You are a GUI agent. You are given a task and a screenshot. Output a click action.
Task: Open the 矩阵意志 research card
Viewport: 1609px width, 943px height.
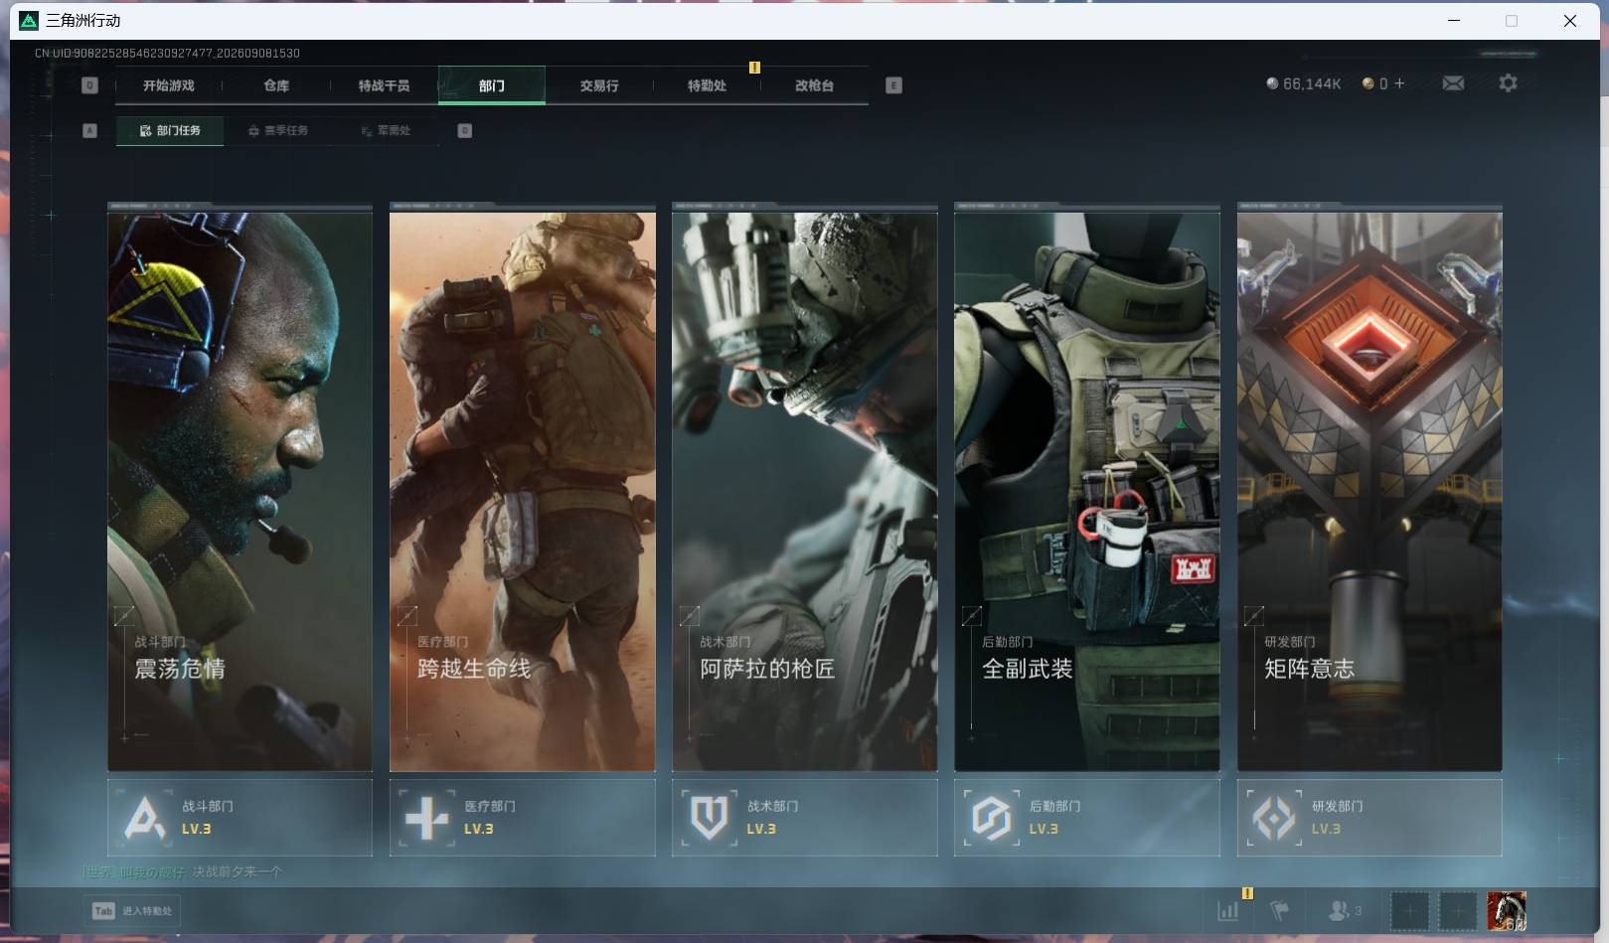click(1369, 488)
